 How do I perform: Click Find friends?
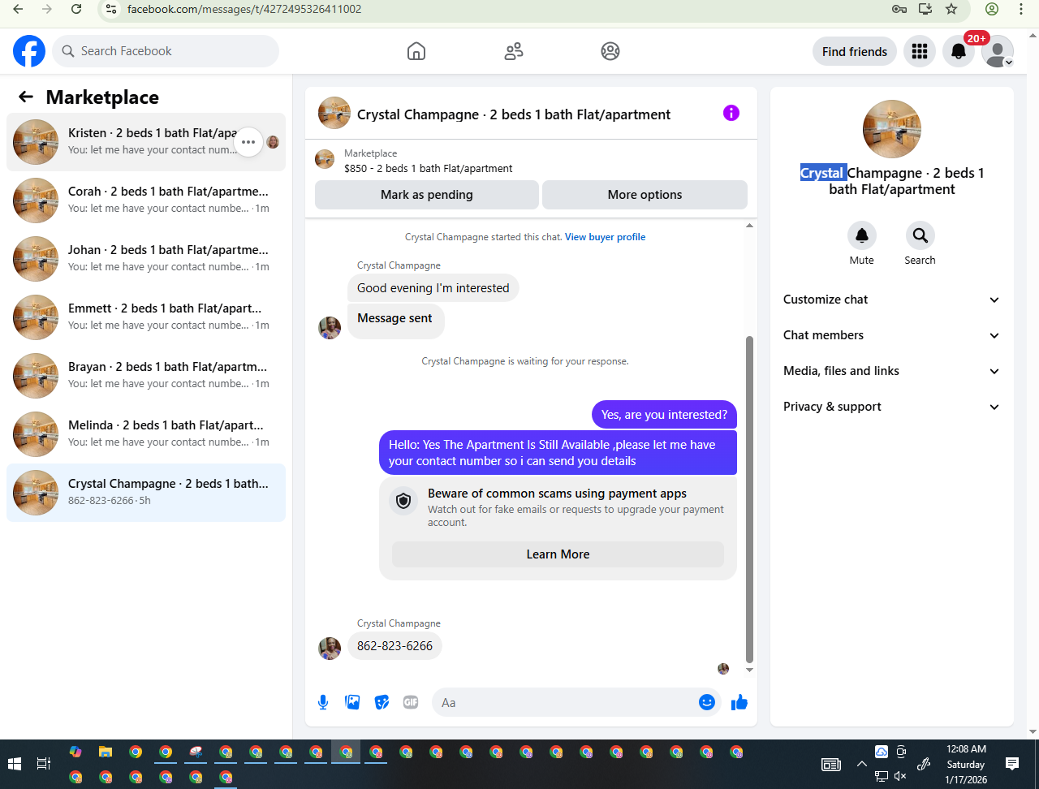(855, 51)
